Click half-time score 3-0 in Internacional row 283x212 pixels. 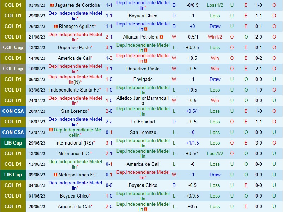coord(259,143)
